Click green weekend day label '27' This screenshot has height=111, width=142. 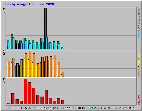[116, 108]
